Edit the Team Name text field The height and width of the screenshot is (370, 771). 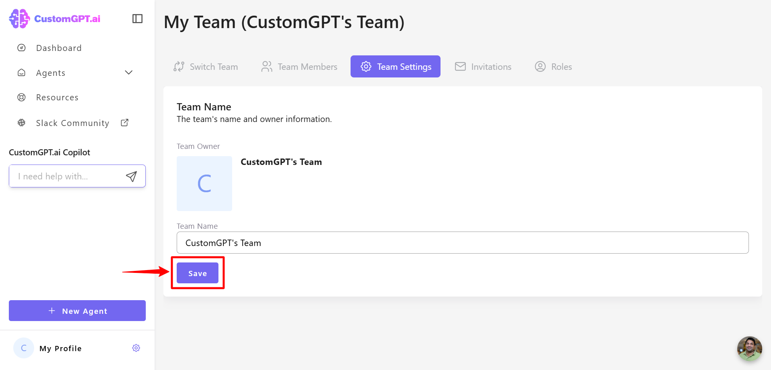click(x=463, y=243)
